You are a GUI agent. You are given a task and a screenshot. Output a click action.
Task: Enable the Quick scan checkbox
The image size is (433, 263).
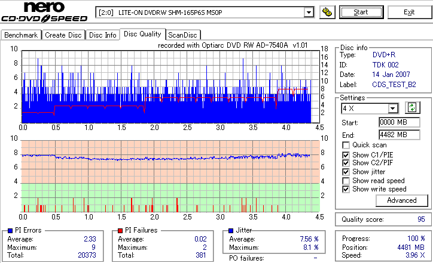(x=346, y=145)
